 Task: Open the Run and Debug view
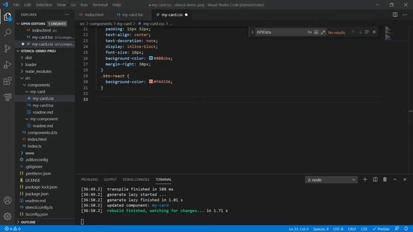point(7,64)
